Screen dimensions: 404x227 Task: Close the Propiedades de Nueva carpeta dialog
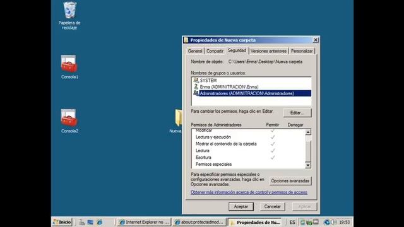316,40
